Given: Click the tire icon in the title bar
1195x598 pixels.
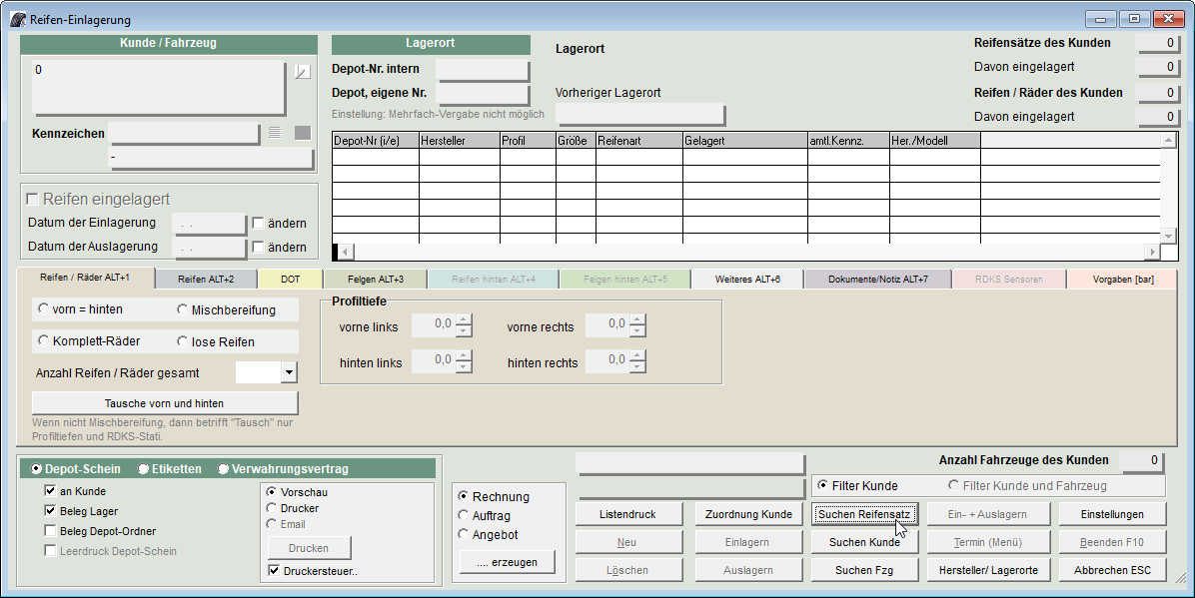Looking at the screenshot, I should click(18, 20).
